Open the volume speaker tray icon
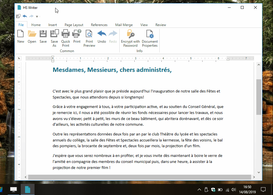The width and height of the screenshot is (273, 195). point(234,190)
